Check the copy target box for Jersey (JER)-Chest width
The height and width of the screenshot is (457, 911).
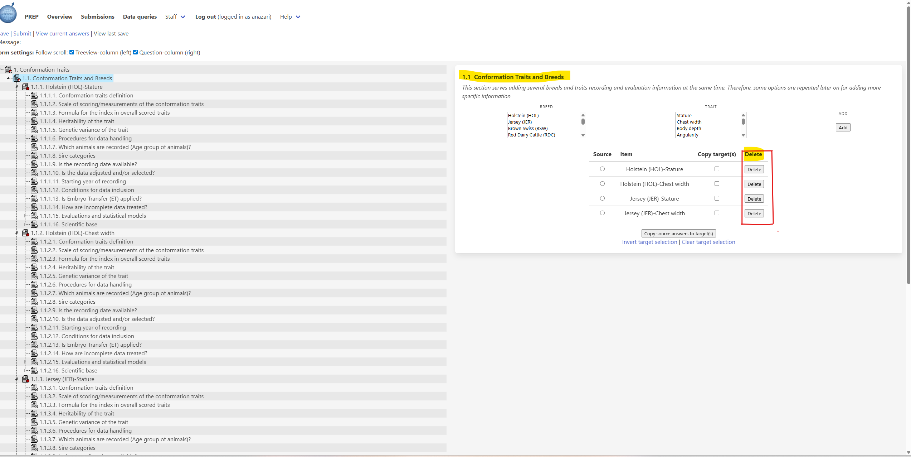(717, 213)
